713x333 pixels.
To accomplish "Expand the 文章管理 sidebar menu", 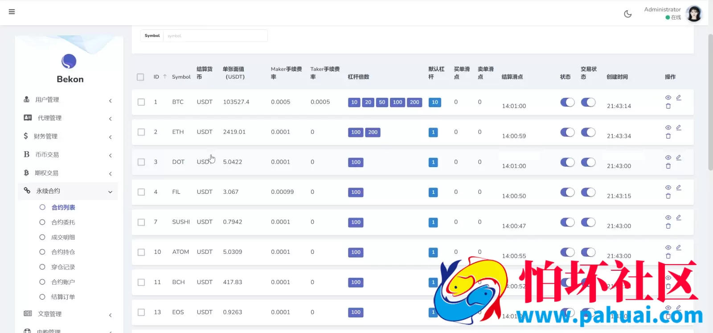I will [x=68, y=314].
